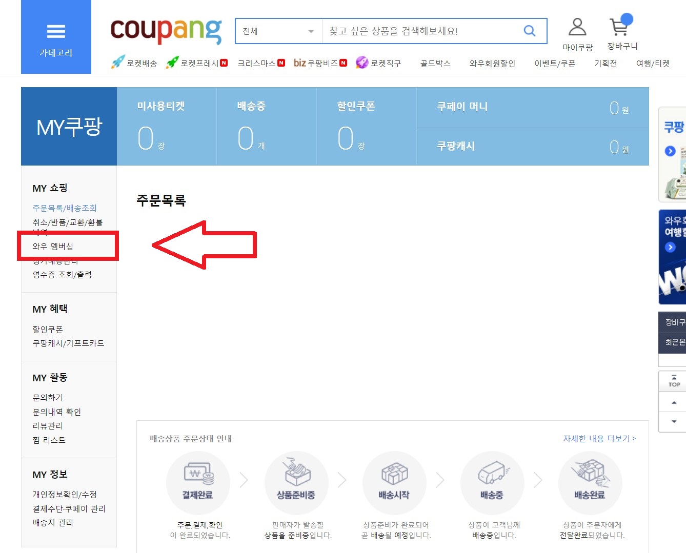Click the 미사용티켓 count tile
Viewport: 686px width, 553px height.
(167, 126)
